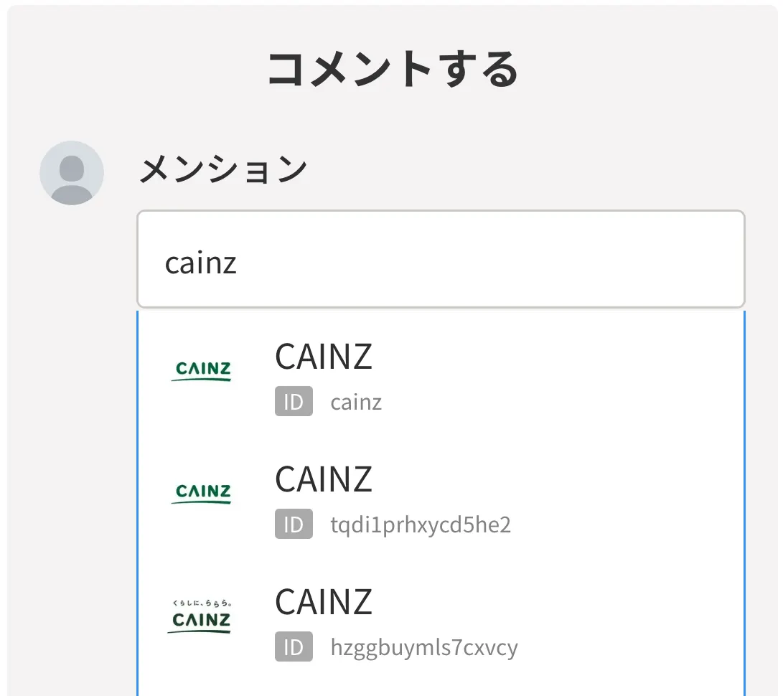Image resolution: width=783 pixels, height=696 pixels.
Task: Select CAINZ suggestion with ID tqdi1prhxycd5he2
Action: [441, 500]
